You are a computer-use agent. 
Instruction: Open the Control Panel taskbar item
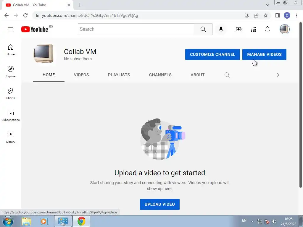tap(63, 221)
